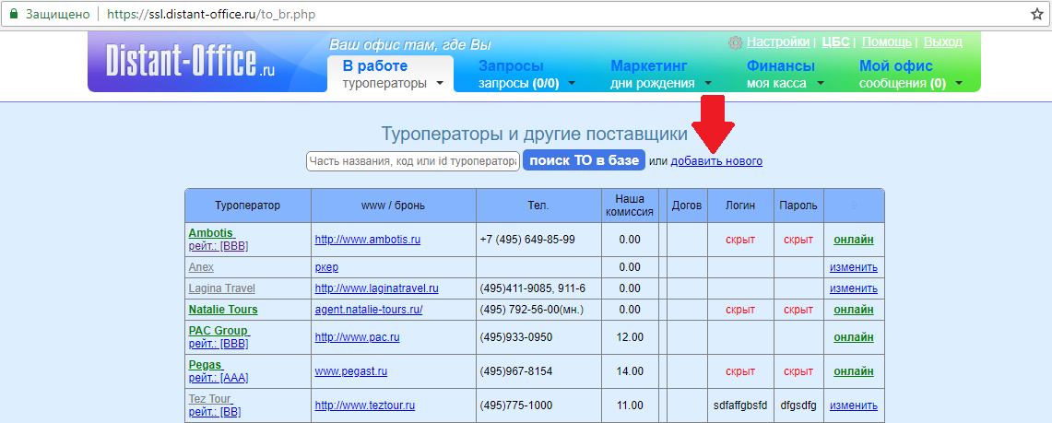
Task: Open the Мой офис tab
Action: click(x=895, y=65)
